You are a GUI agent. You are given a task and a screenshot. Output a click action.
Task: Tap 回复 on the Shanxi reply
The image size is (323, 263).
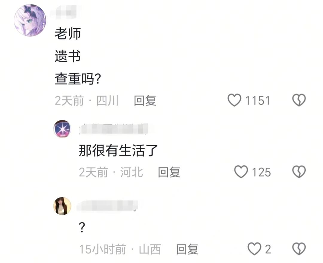[188, 249]
